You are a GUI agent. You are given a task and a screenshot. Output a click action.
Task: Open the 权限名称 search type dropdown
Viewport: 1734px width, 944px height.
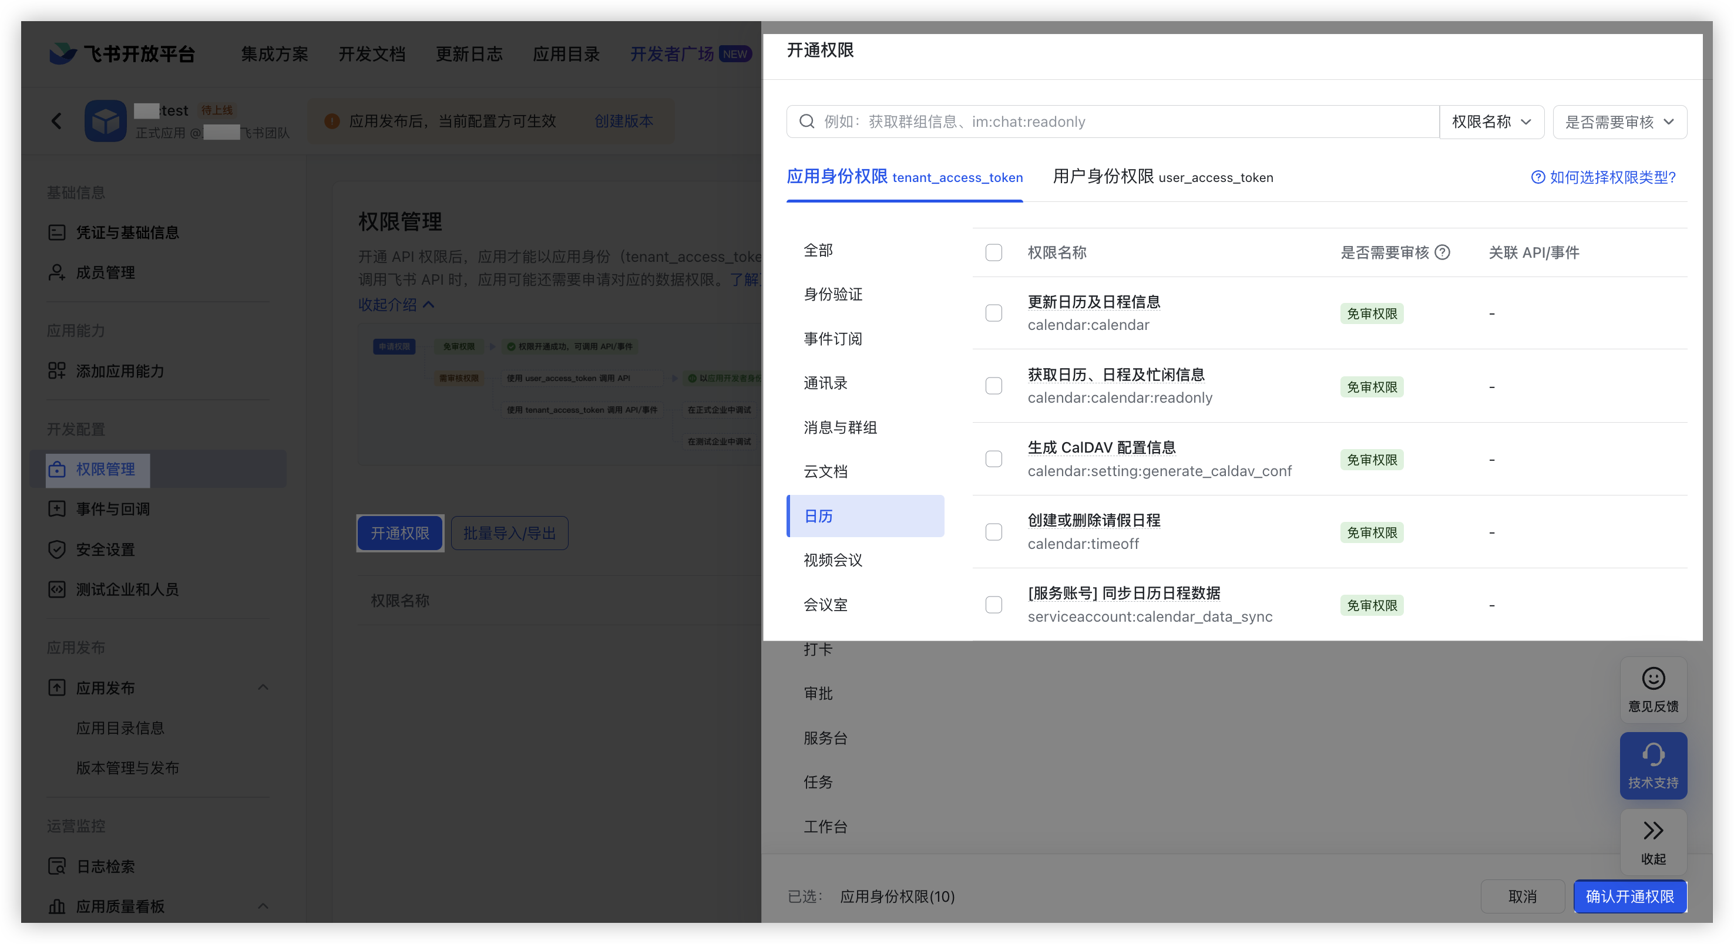[1491, 122]
